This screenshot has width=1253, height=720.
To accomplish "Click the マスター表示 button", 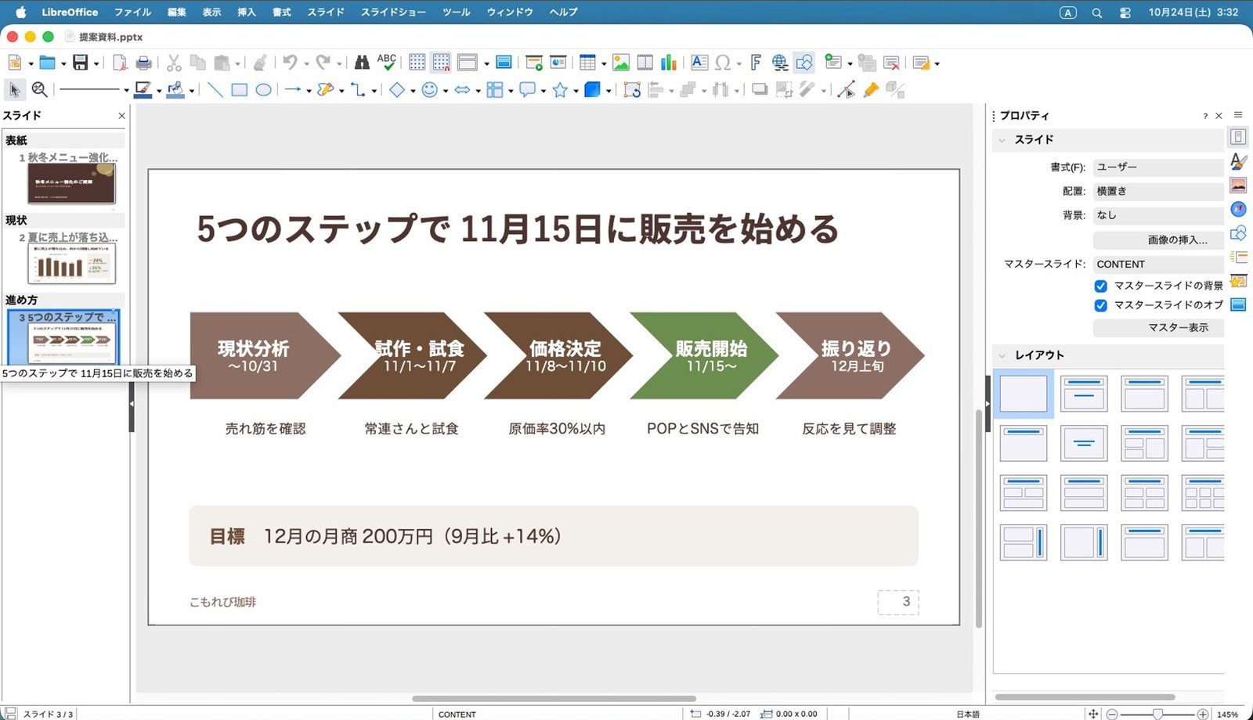I will tap(1158, 328).
